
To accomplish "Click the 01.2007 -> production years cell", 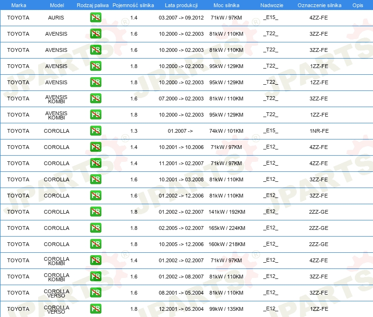I will click(180, 131).
